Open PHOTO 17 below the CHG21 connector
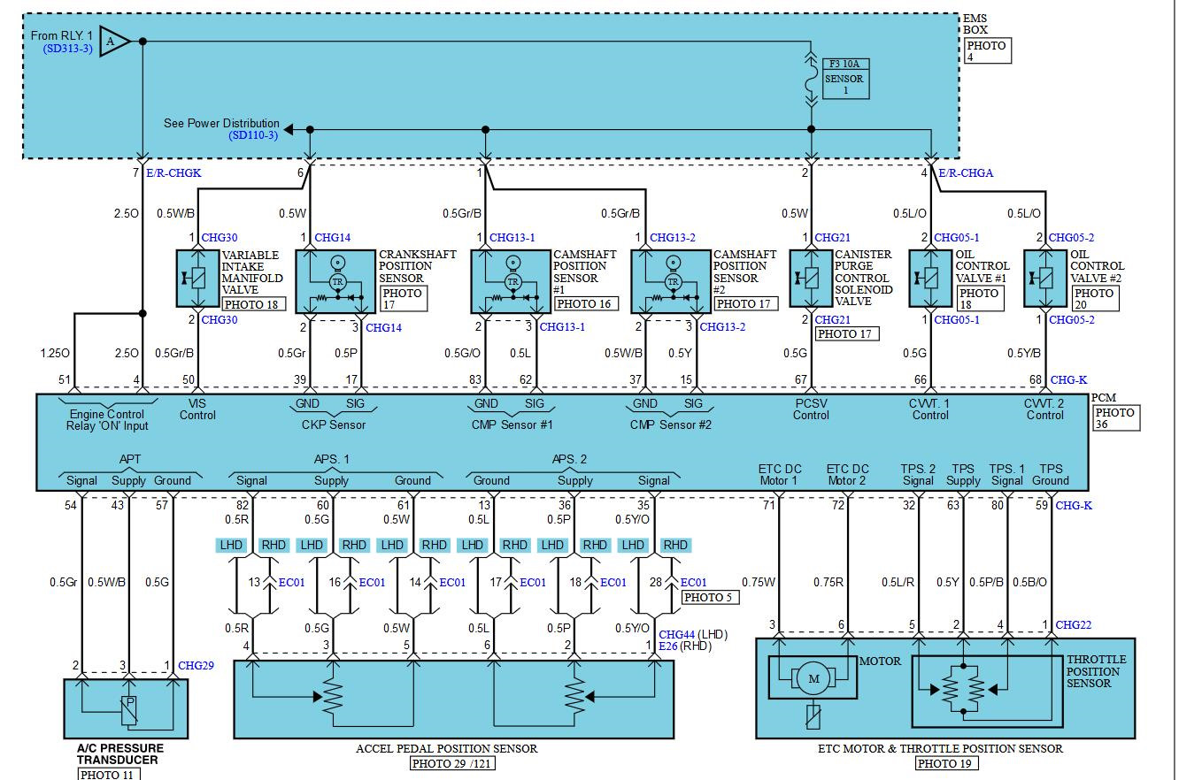The image size is (1179, 780). 845,334
